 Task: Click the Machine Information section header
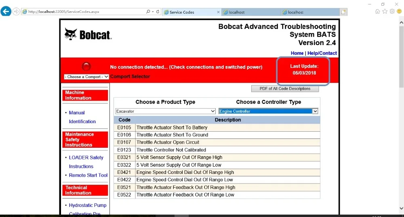85,95
